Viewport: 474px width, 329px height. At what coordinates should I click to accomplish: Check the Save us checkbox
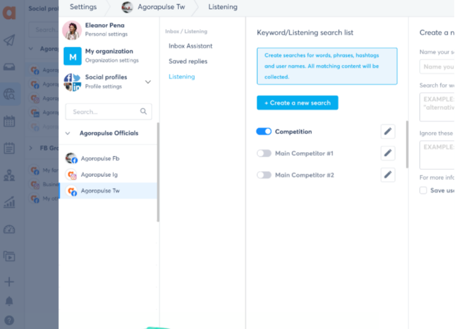point(423,190)
